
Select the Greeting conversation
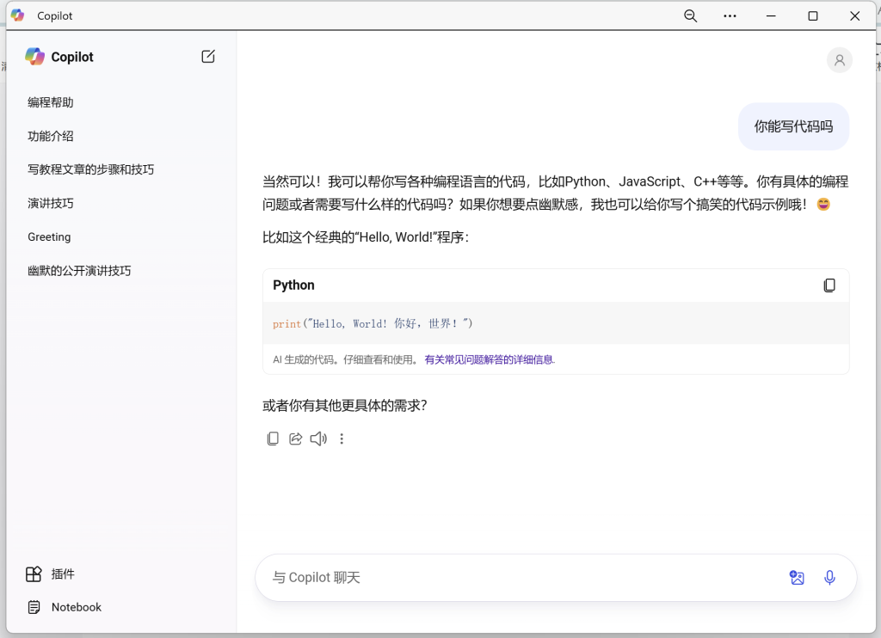49,236
